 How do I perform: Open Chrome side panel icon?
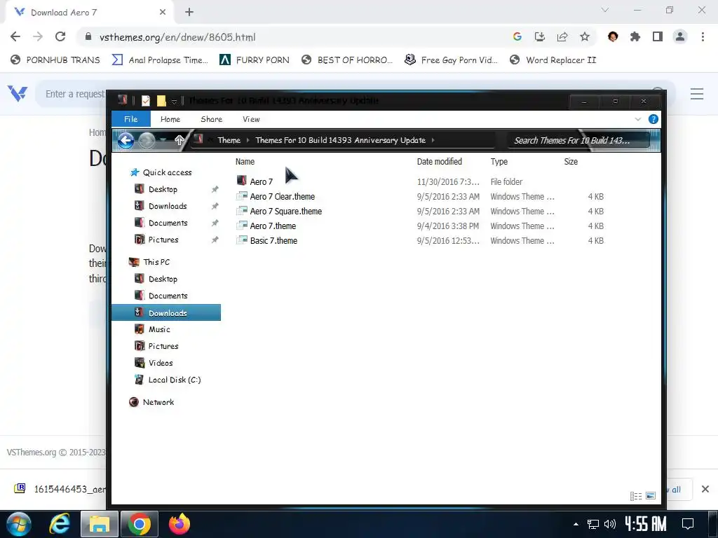coord(657,36)
